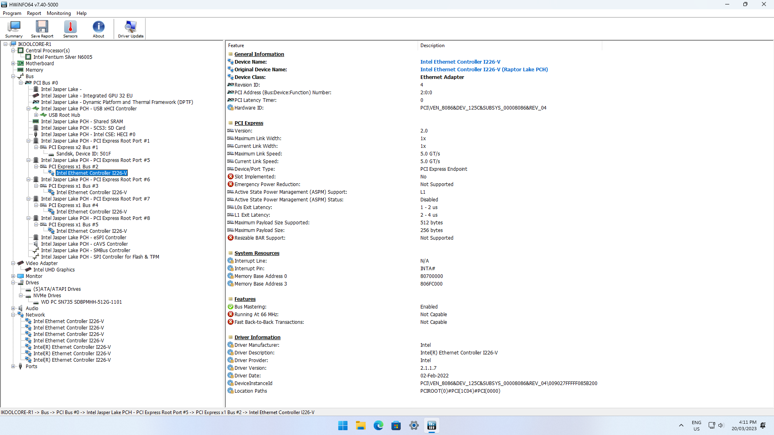Click General Information section heading
Viewport: 774px width, 435px height.
pyautogui.click(x=259, y=54)
